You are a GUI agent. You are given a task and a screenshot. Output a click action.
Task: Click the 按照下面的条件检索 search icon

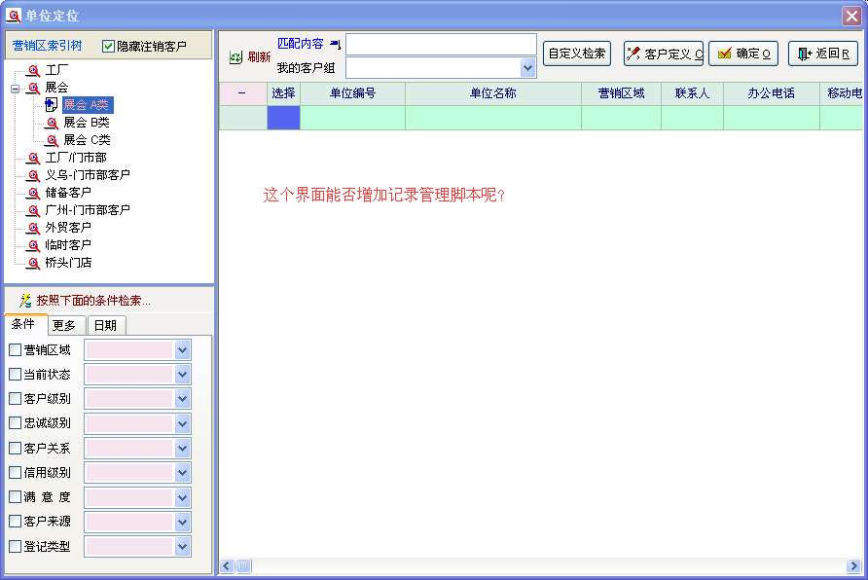tap(25, 301)
